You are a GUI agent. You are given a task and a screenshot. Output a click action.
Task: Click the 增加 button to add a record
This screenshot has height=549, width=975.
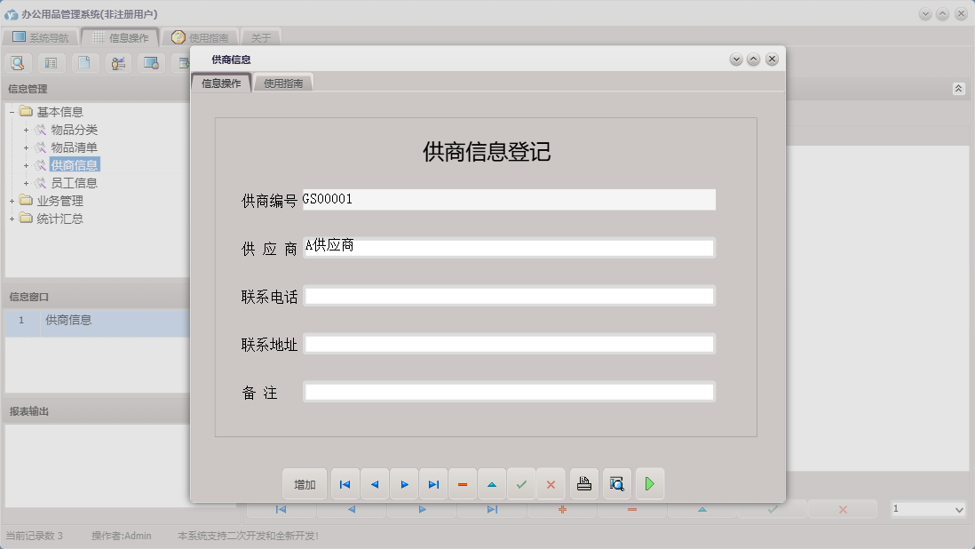click(303, 483)
